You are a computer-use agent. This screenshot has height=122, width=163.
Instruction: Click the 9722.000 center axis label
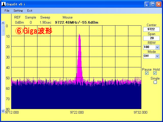coord(77,112)
